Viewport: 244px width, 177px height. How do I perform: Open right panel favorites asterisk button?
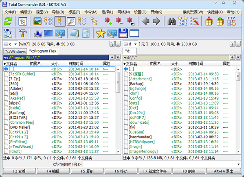pos(232,58)
